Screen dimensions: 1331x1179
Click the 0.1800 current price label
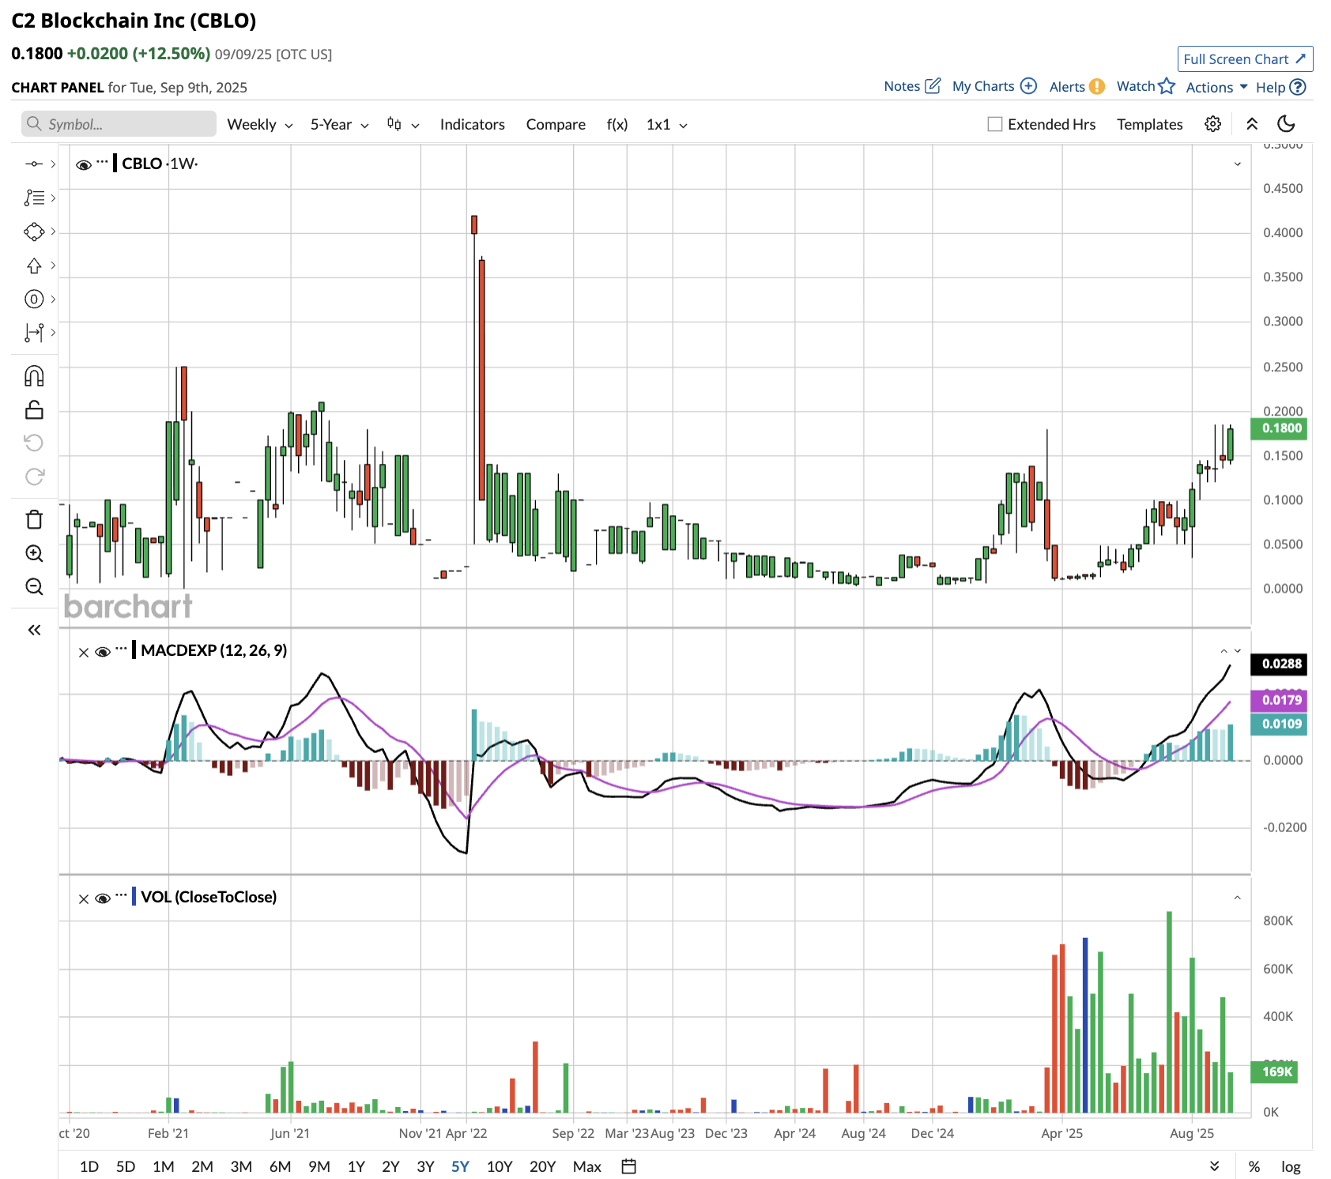click(1280, 428)
